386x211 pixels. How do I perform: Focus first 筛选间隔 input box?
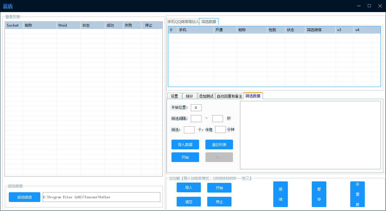click(196, 118)
